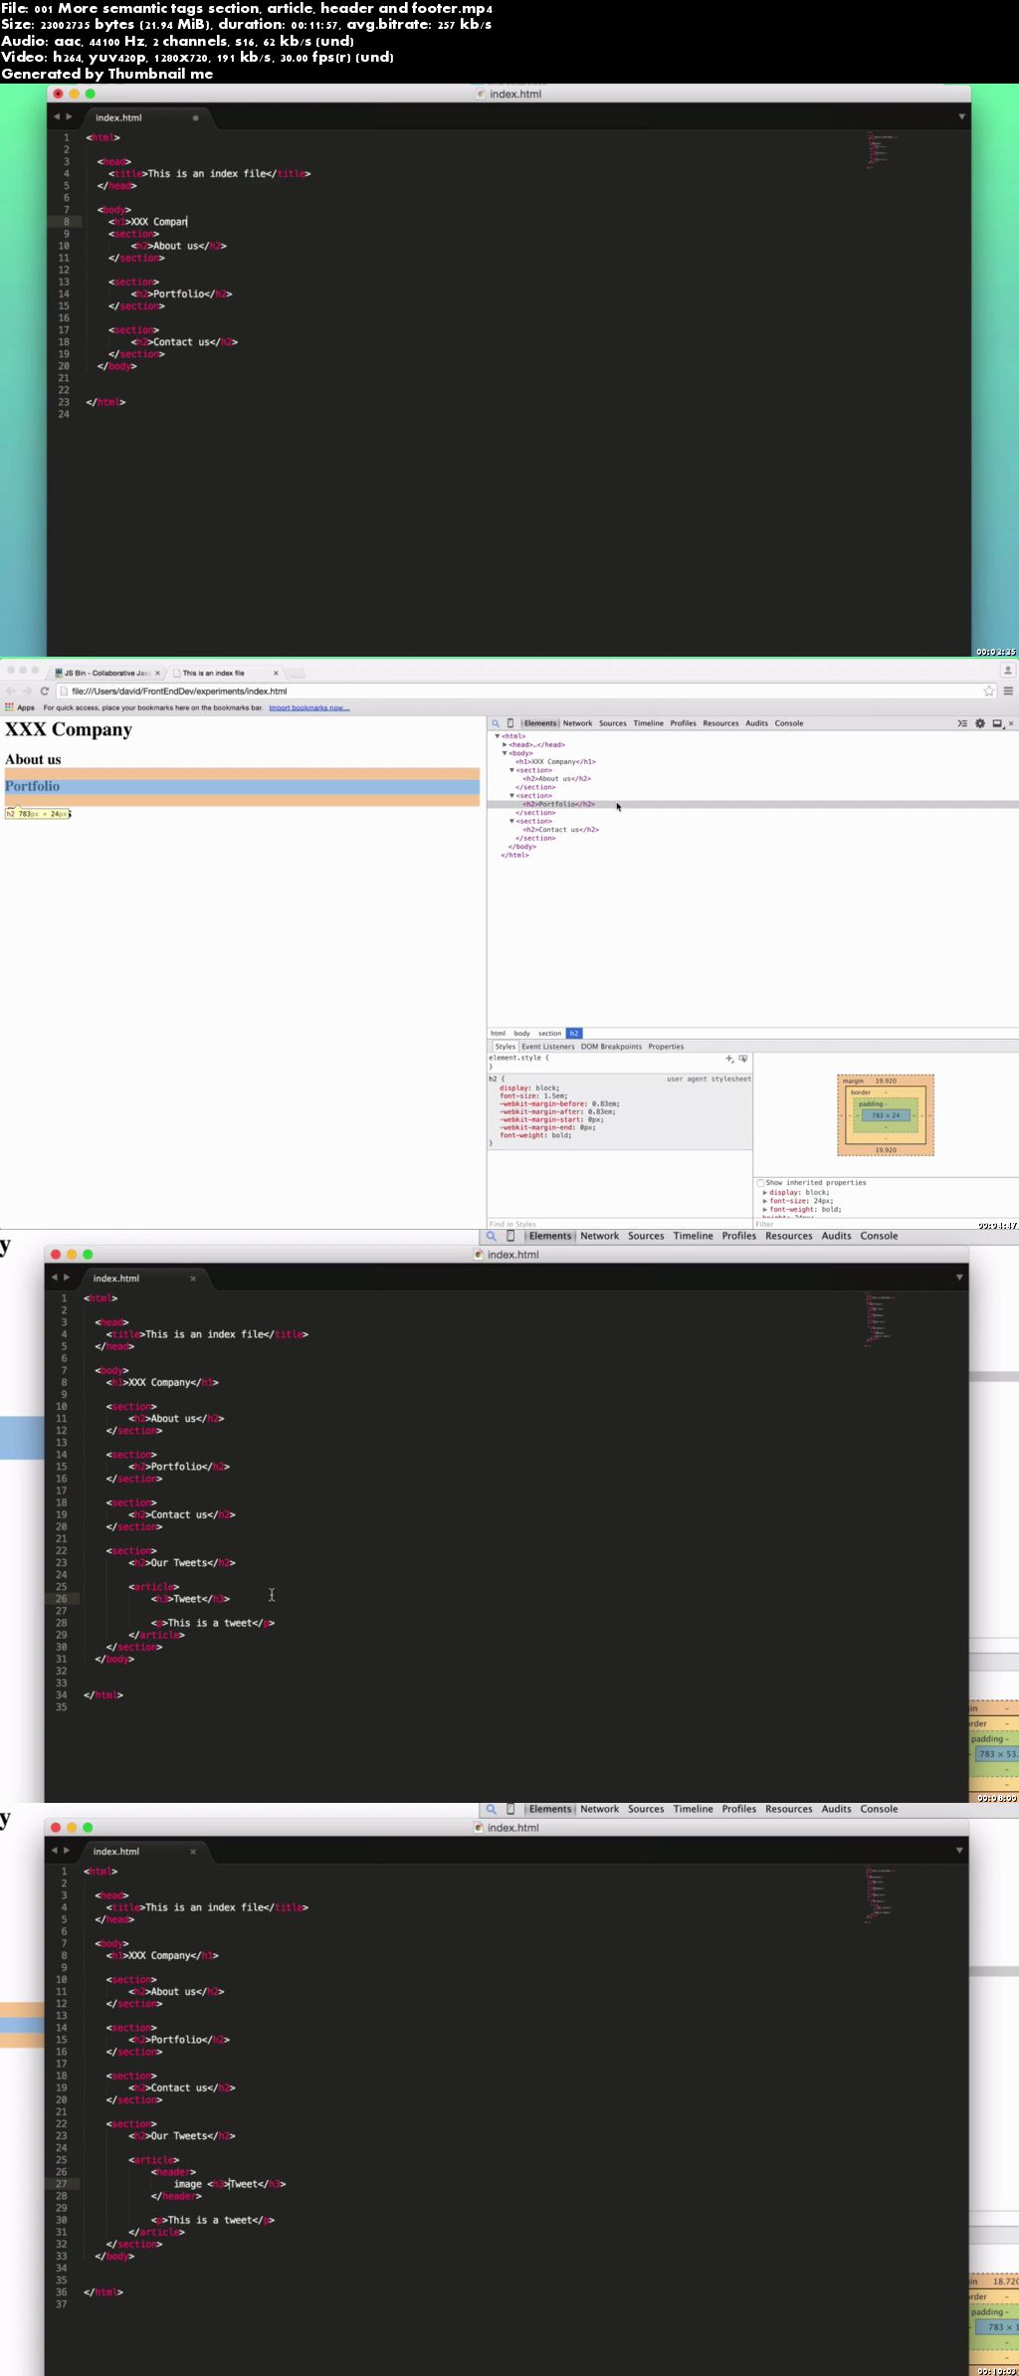The image size is (1019, 2376).
Task: Click 'body' in the DevTools breadcrumb
Action: click(x=522, y=1033)
